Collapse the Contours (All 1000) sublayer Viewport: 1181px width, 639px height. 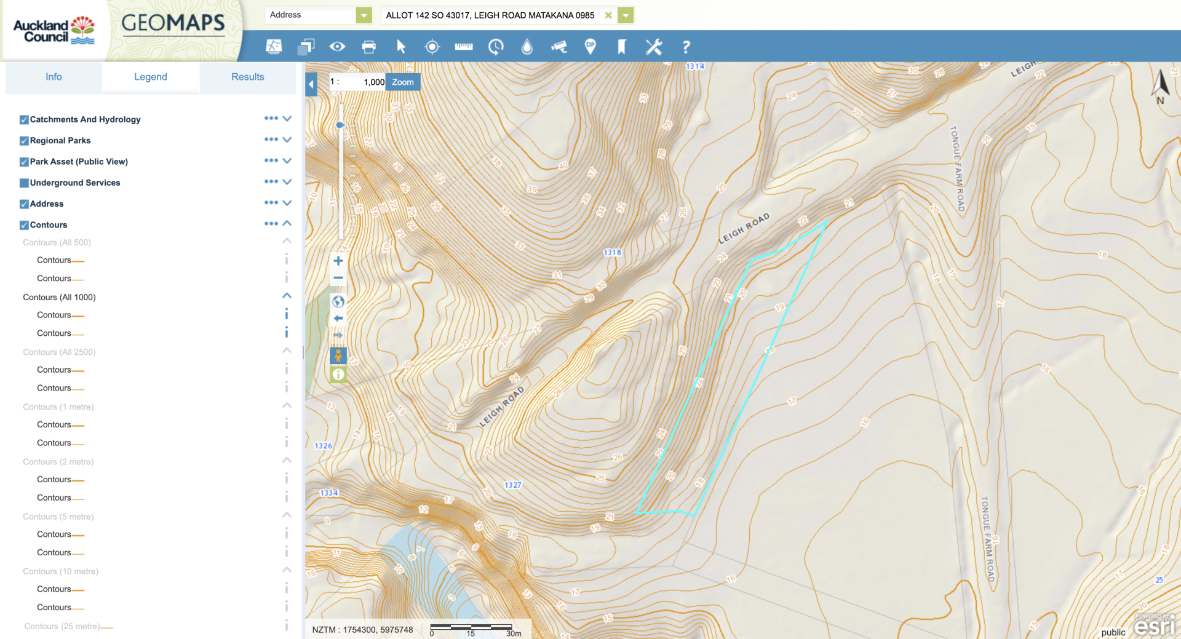click(287, 296)
